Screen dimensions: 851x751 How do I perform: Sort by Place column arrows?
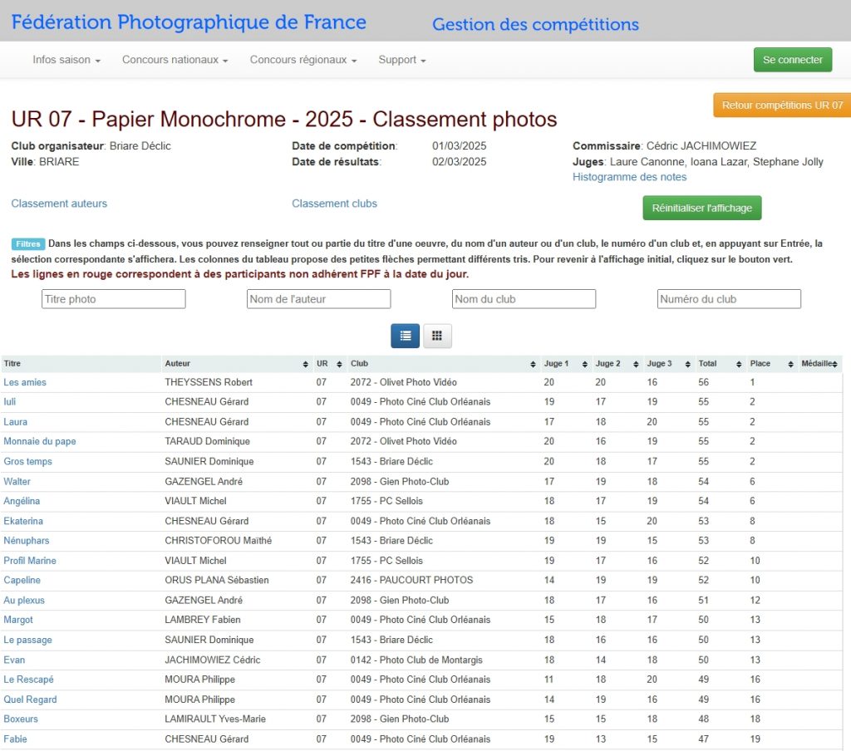(x=790, y=364)
